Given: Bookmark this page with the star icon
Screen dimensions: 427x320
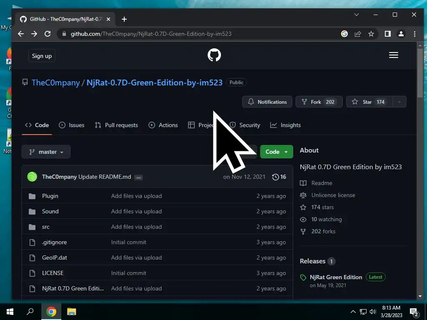Looking at the screenshot, I should click(x=371, y=34).
